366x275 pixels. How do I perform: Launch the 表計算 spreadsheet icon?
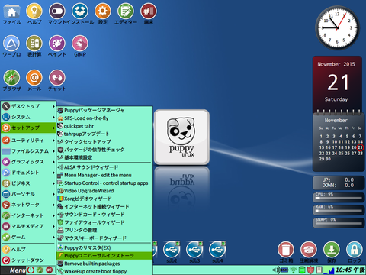tap(34, 44)
